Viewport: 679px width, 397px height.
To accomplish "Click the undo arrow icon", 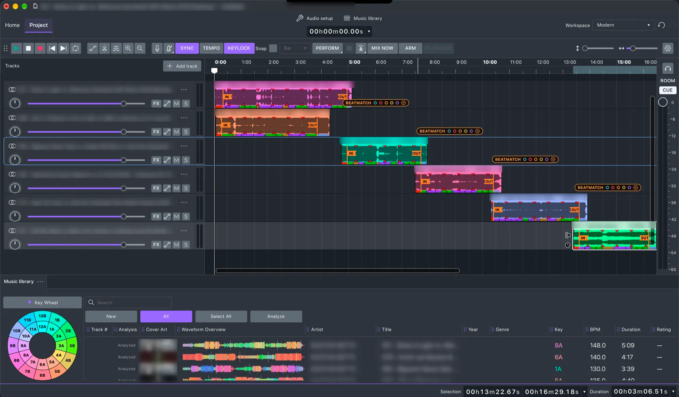I will pyautogui.click(x=661, y=25).
